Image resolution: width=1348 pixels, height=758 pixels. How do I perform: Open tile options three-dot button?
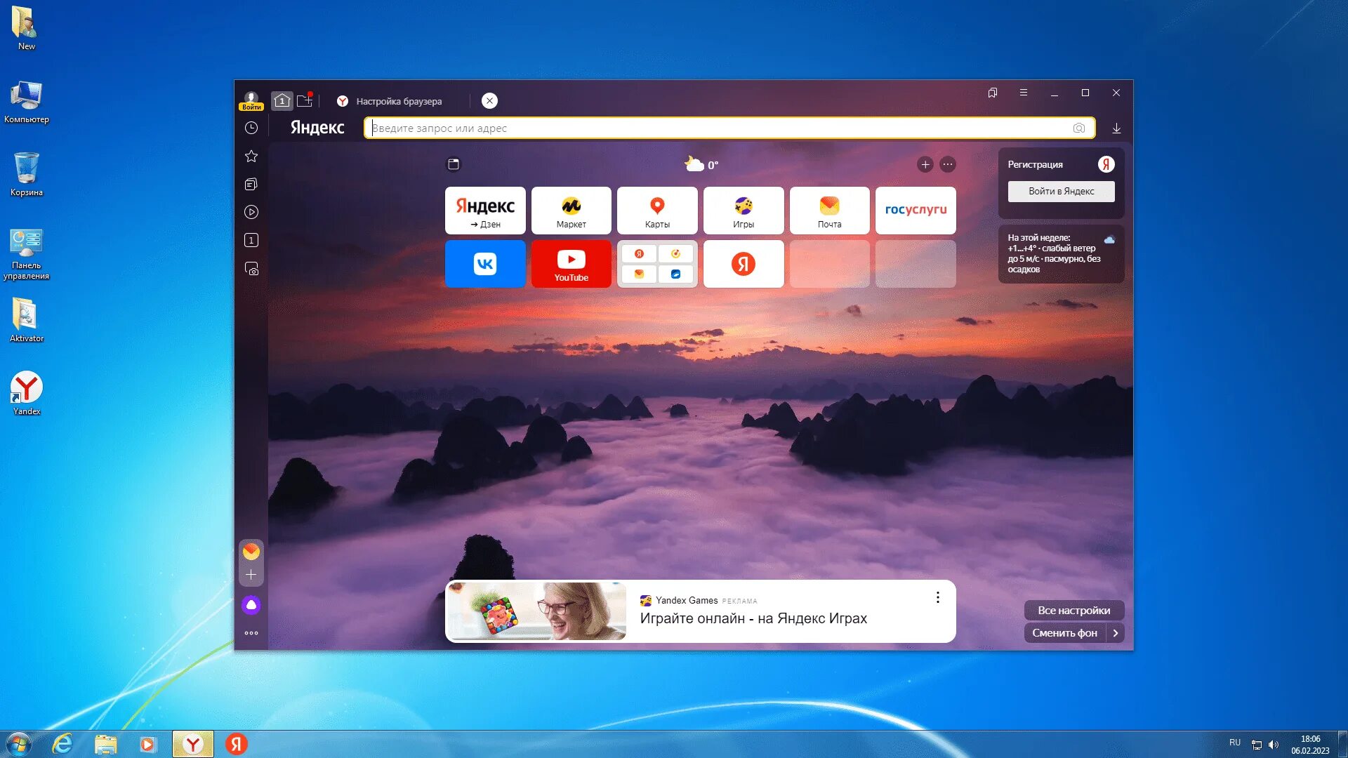[948, 164]
